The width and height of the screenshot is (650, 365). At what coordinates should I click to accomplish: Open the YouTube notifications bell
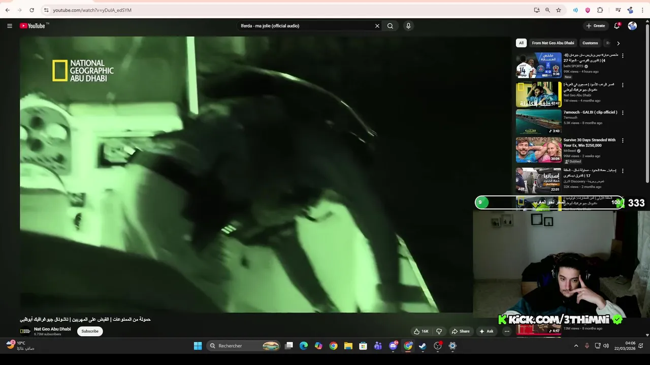point(617,26)
